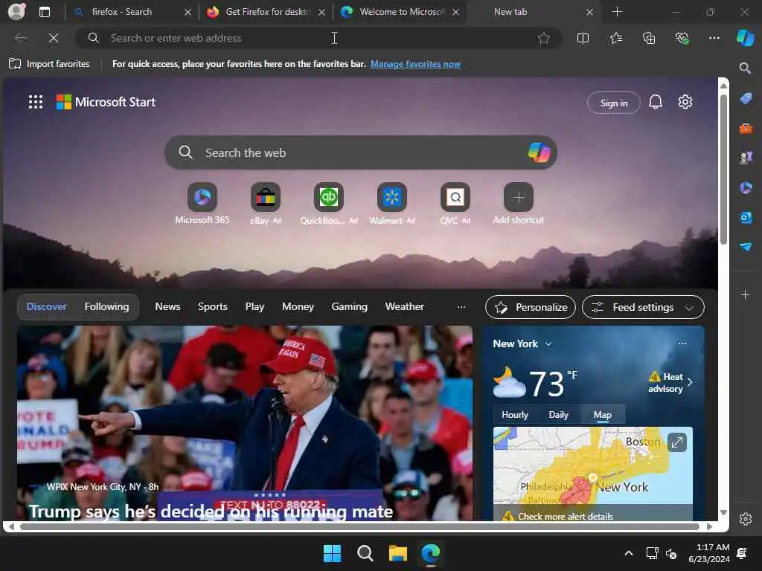Open the Weather category
Image resolution: width=762 pixels, height=571 pixels.
tap(404, 307)
